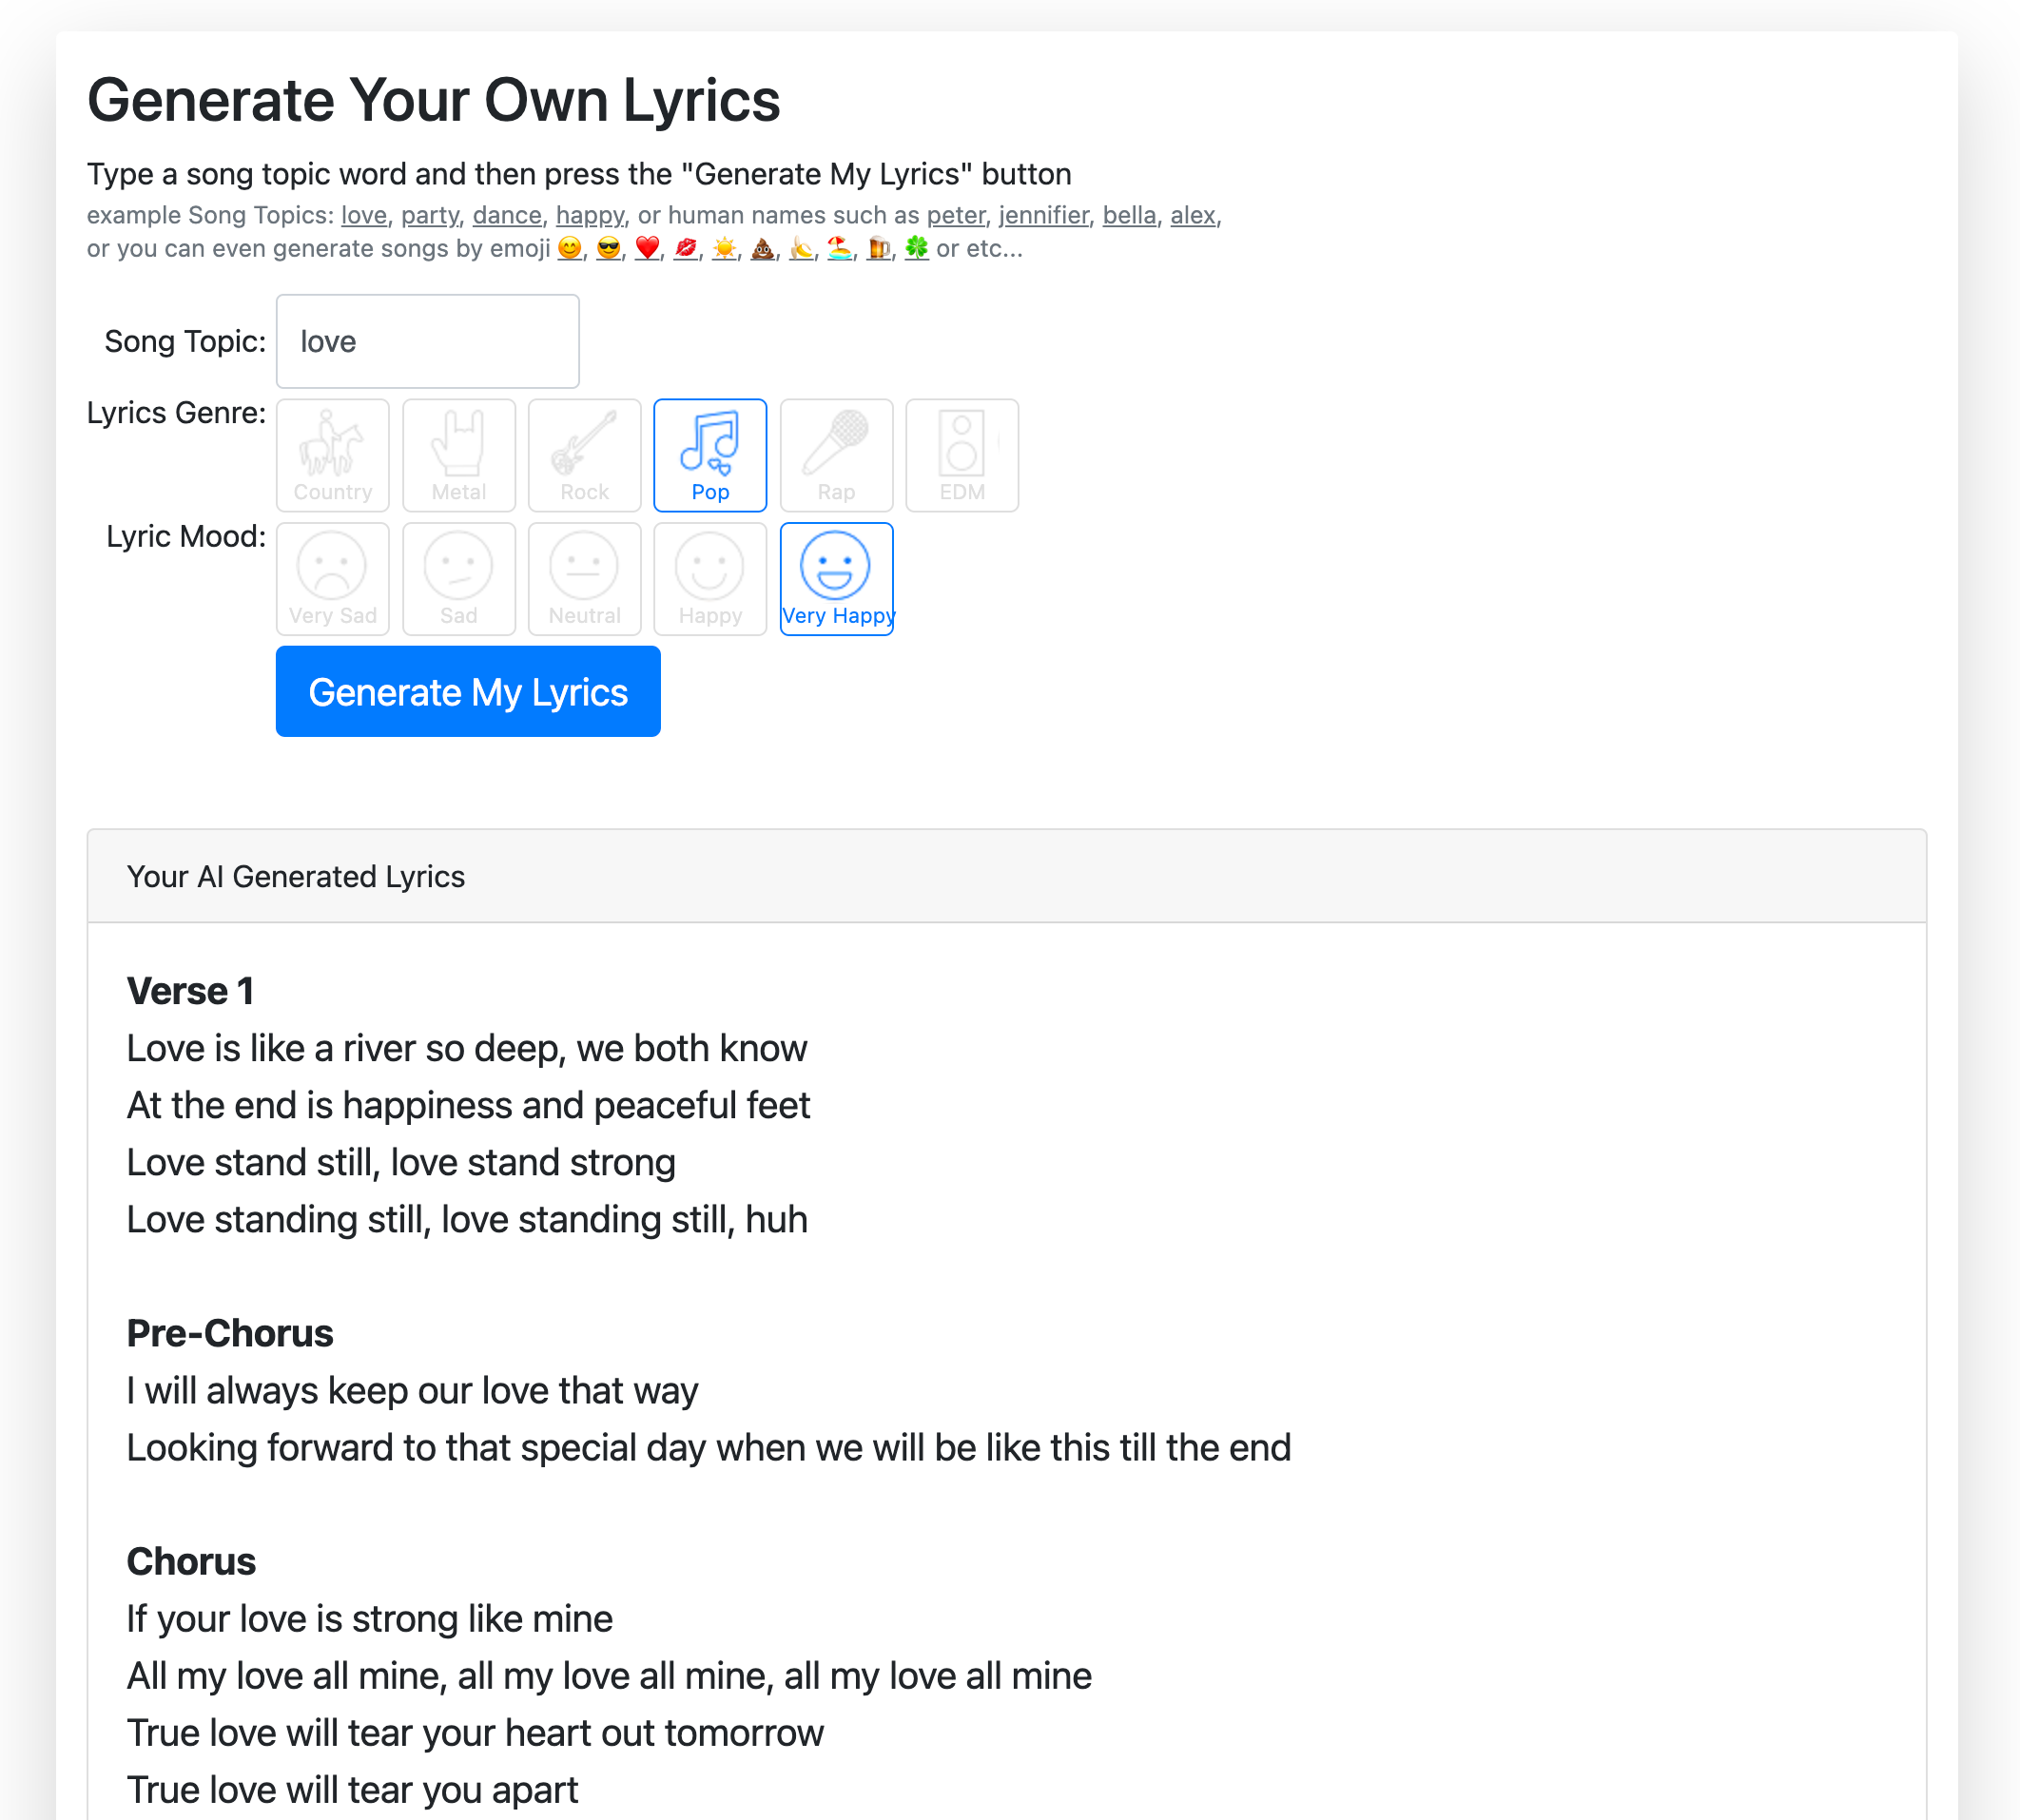Image resolution: width=2020 pixels, height=1820 pixels.
Task: Click the sunglasses emoji example
Action: click(x=608, y=247)
